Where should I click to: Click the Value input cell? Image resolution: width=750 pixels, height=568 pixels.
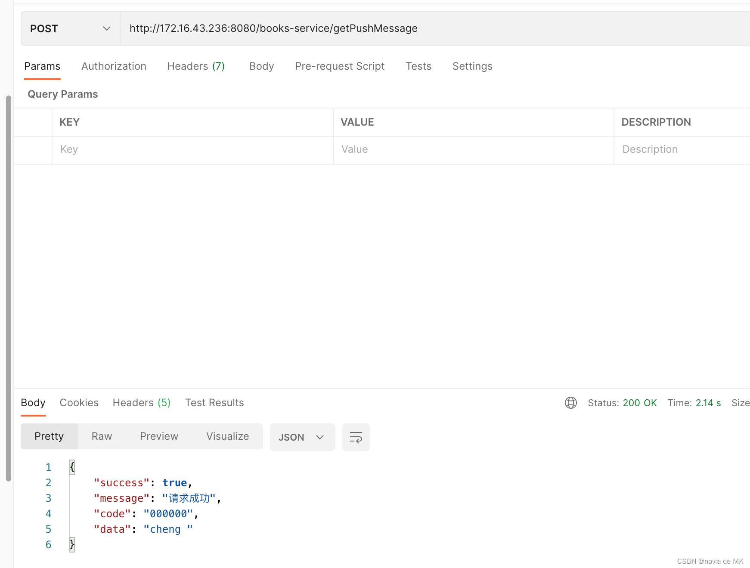473,150
